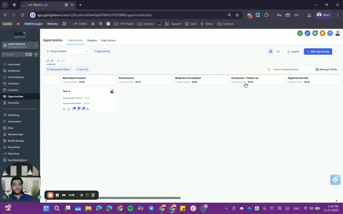Switch to list view layout
This screenshot has height=214, width=343.
pyautogui.click(x=278, y=51)
